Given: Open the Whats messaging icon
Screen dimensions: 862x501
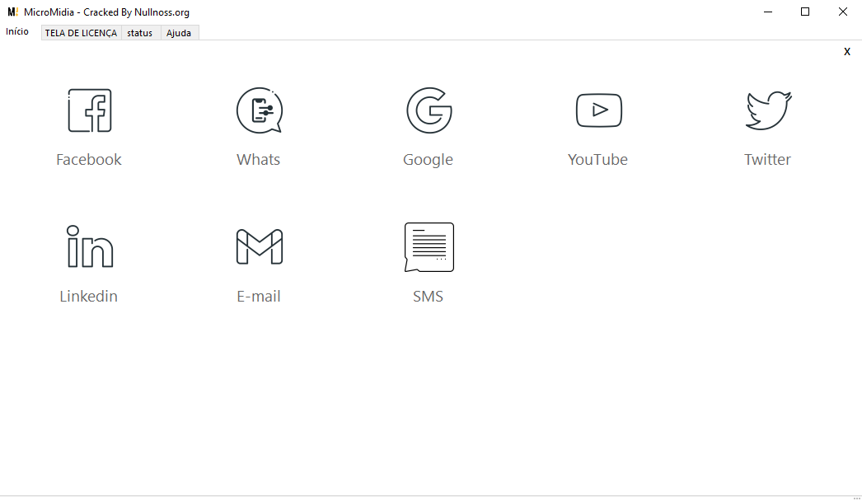Looking at the screenshot, I should tap(260, 110).
